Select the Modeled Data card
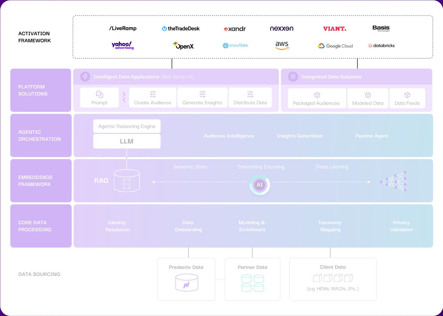 (368, 98)
